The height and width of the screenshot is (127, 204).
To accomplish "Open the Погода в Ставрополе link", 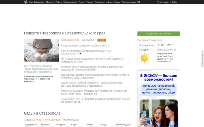I will click(150, 40).
